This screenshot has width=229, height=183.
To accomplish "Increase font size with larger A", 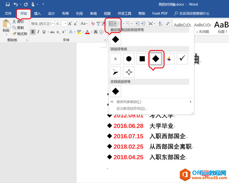I will (x=70, y=23).
